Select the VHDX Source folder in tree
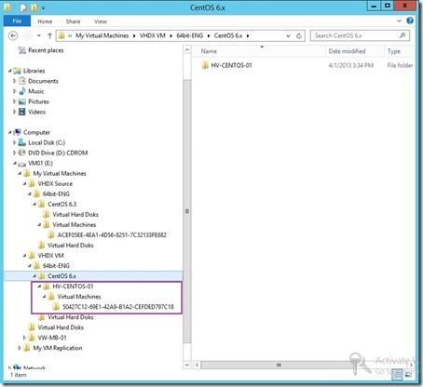This screenshot has height=387, width=423. [x=55, y=183]
